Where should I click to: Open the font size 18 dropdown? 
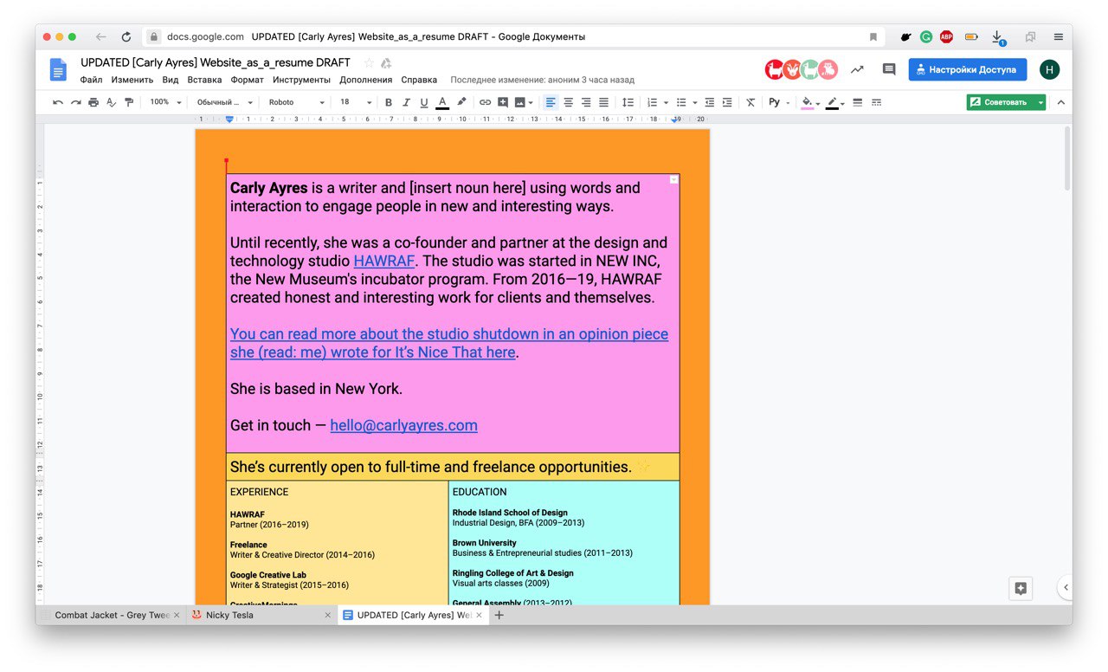pos(355,102)
